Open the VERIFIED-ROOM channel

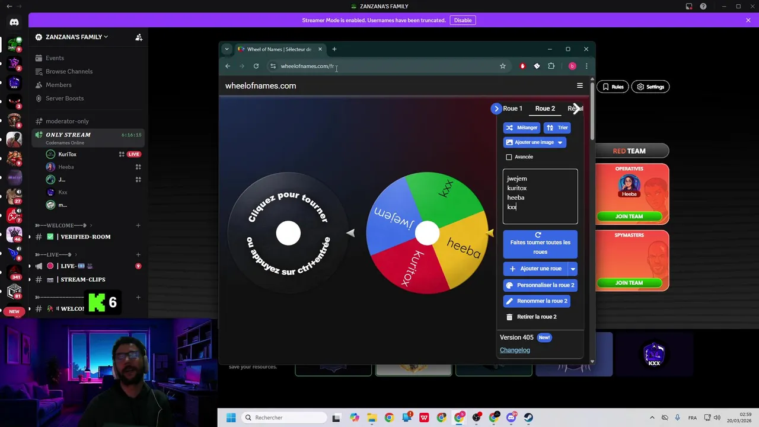point(86,237)
